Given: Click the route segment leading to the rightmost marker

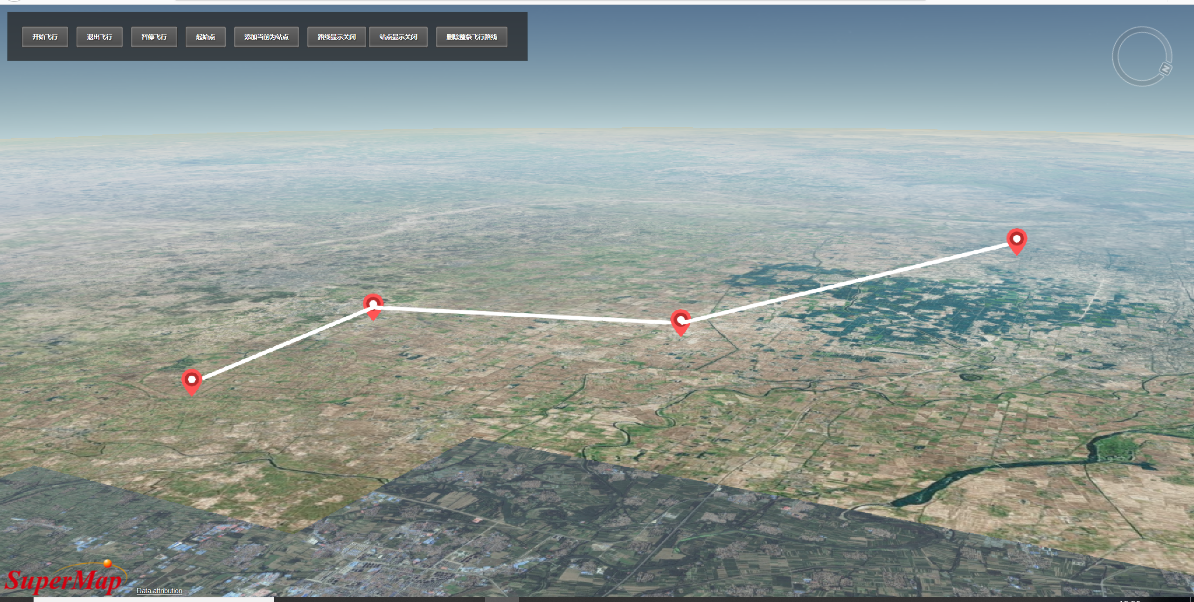Looking at the screenshot, I should click(x=849, y=281).
